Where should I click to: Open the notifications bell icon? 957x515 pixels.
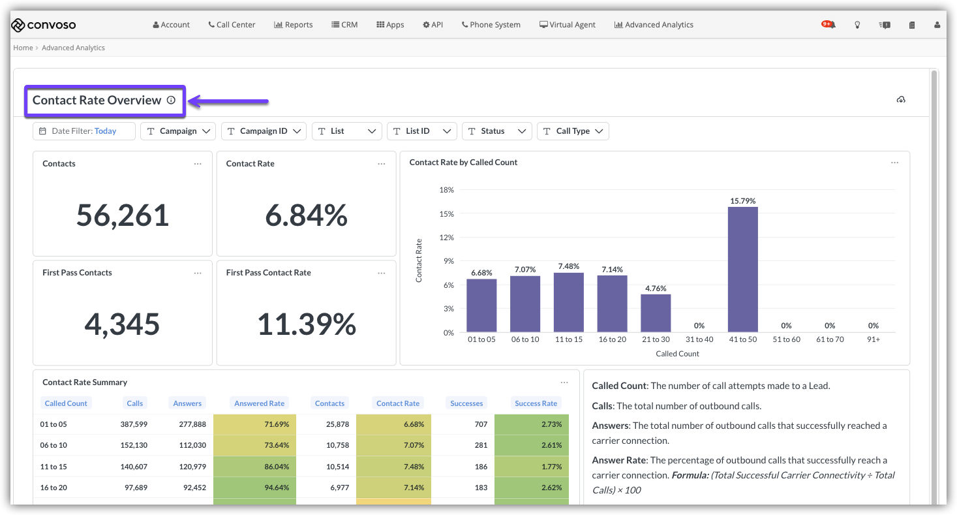(x=828, y=25)
